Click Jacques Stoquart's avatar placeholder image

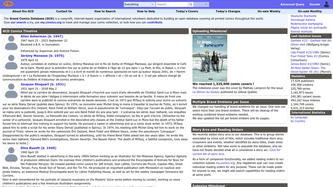[11, 91]
